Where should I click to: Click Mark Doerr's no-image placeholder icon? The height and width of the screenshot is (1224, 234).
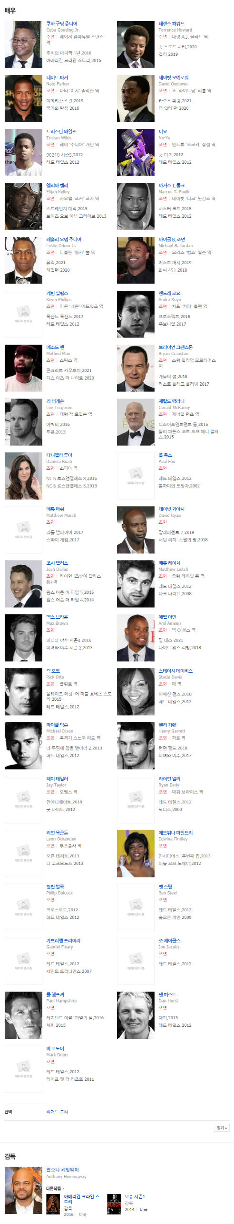23,1069
